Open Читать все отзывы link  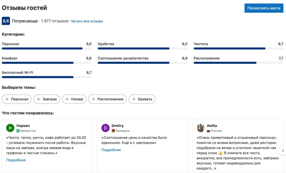point(86,21)
